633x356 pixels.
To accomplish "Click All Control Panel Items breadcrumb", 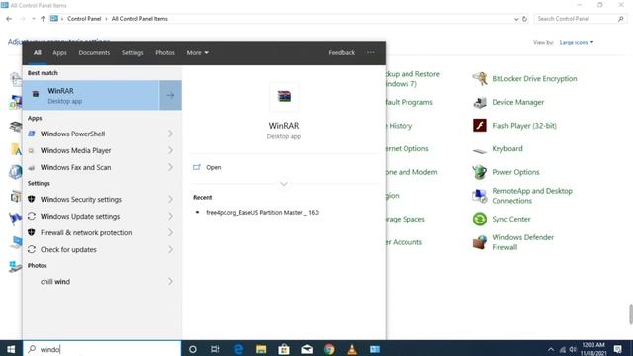I will pos(139,19).
